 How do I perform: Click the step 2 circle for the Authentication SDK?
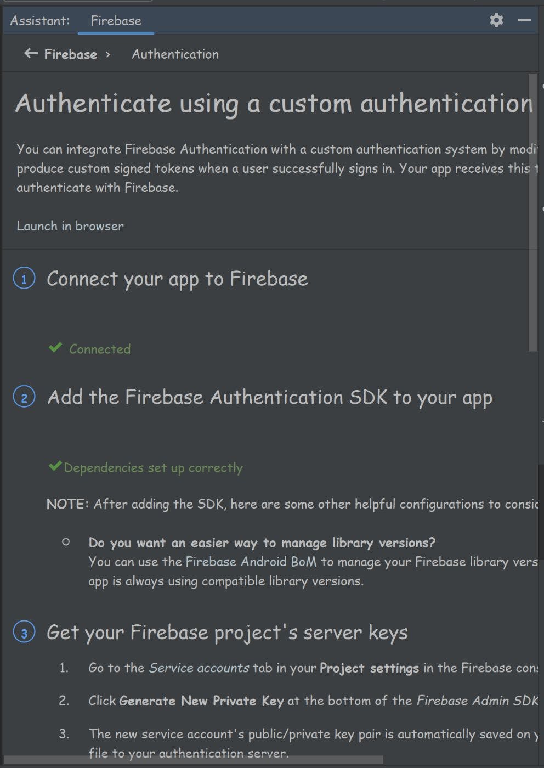[24, 397]
